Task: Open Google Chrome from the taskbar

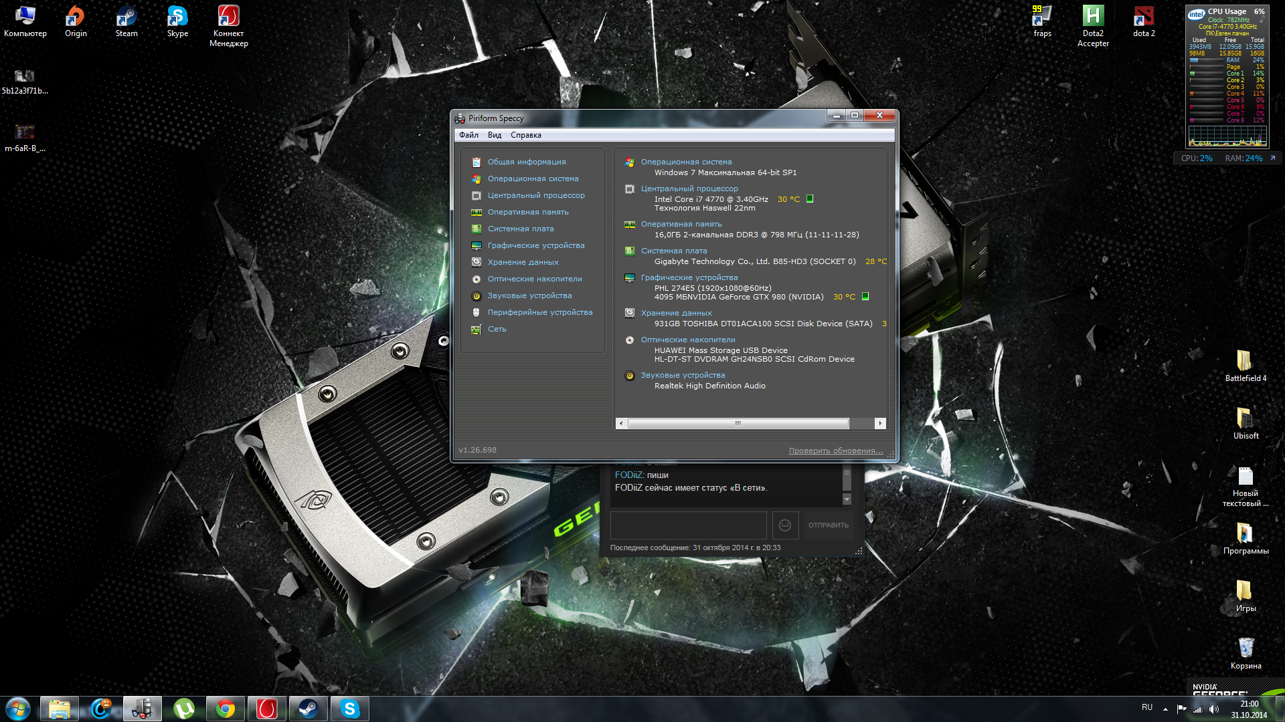Action: (x=226, y=709)
